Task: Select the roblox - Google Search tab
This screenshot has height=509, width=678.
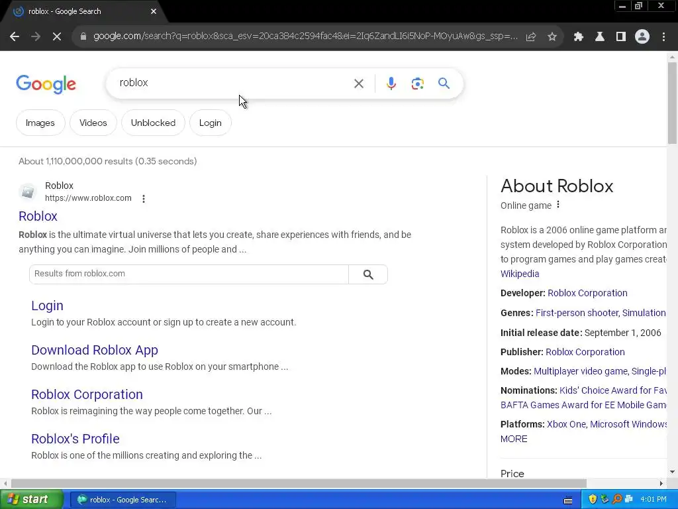Action: pos(82,11)
